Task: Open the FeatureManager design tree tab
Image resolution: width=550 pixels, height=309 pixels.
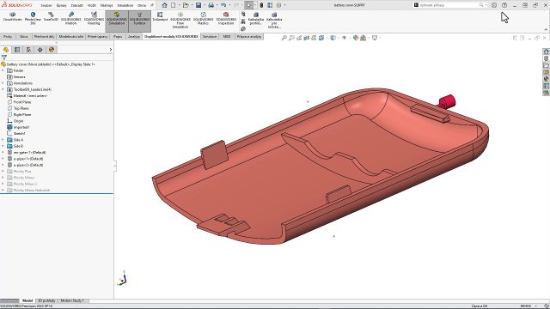Action: pos(6,50)
